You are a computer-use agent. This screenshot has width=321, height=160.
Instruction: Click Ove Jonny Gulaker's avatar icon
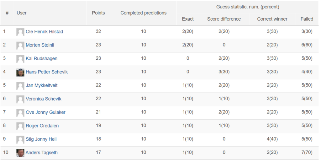click(x=20, y=112)
